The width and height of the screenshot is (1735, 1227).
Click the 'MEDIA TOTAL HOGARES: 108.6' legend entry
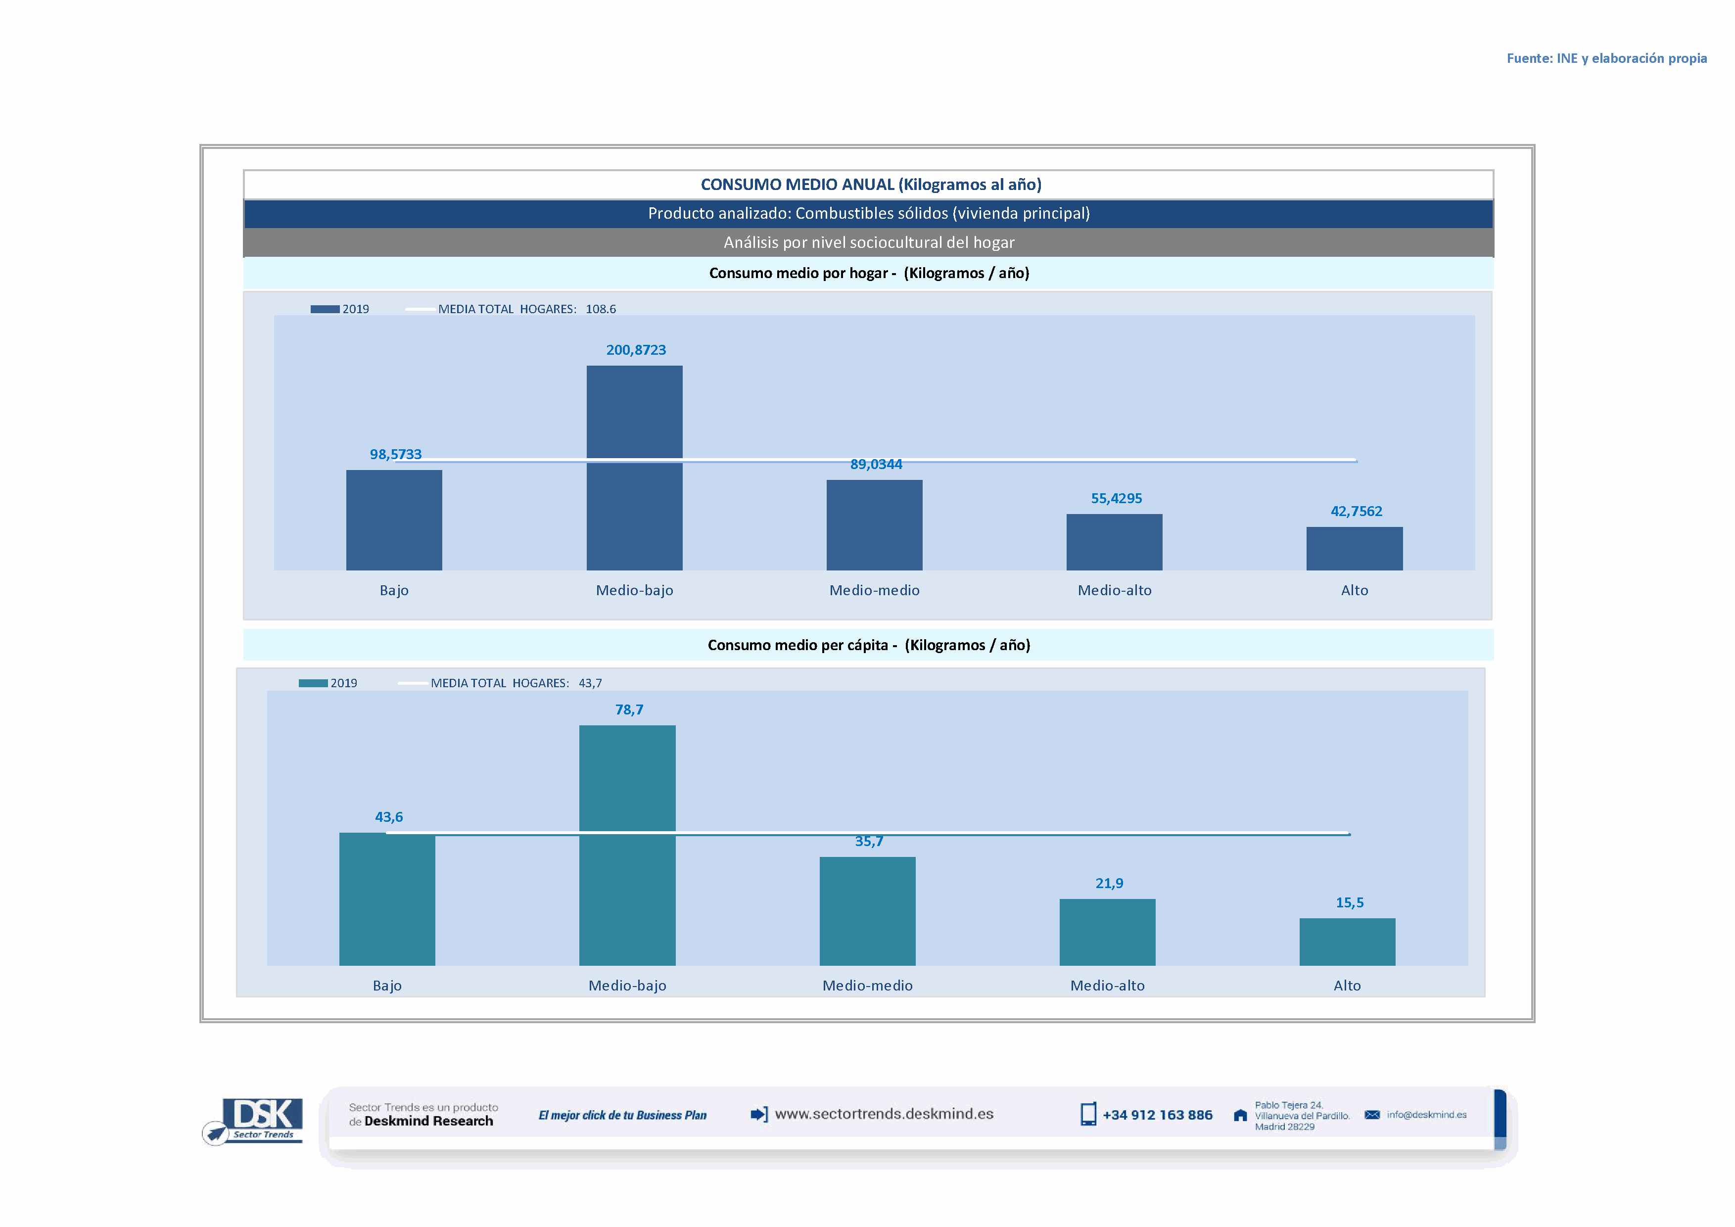coord(527,309)
